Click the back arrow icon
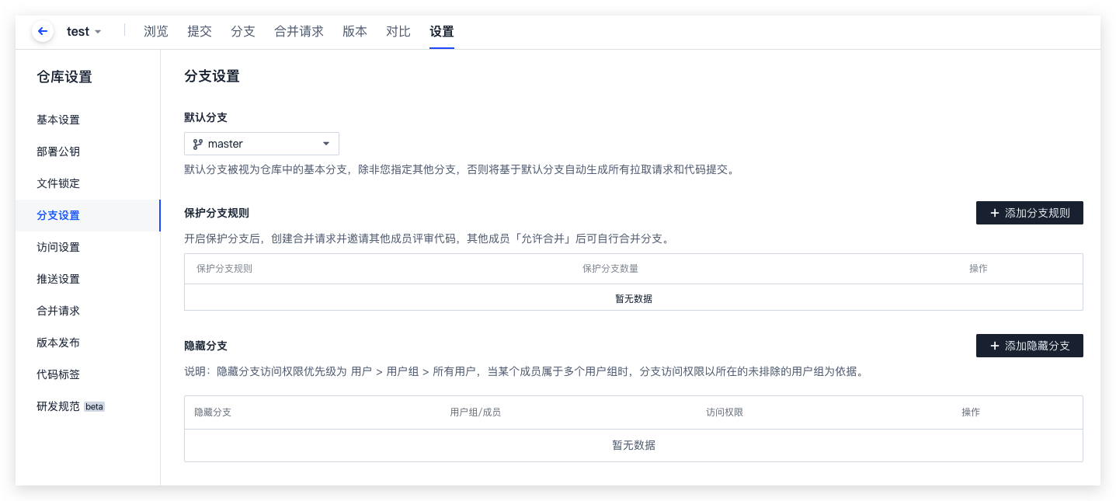1116x501 pixels. point(43,32)
